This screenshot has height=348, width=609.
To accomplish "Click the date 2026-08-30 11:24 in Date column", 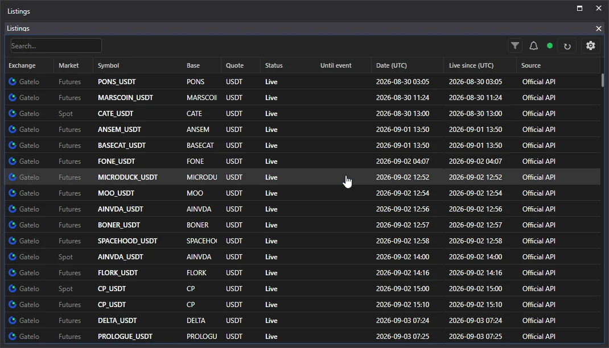I will [402, 97].
